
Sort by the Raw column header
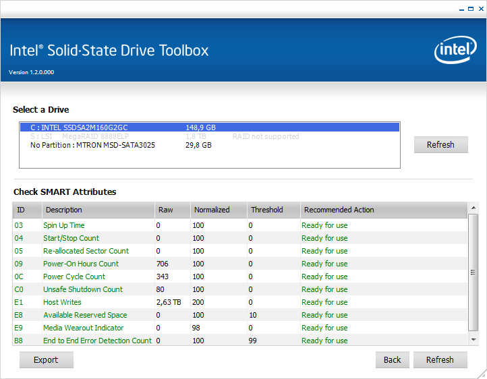pos(173,210)
